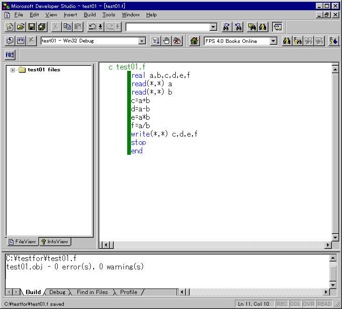Screen dimensions: 342x309
Task: Click the editor's vertical scrollbar down arrow
Action: (335, 237)
